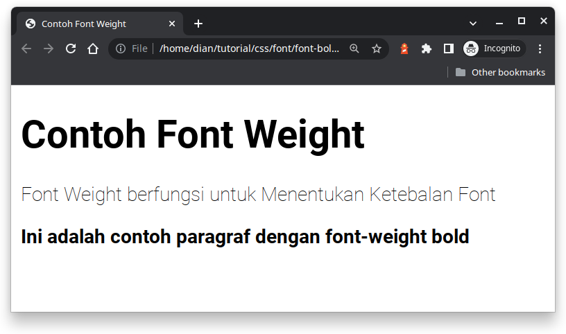Open the zoom magnifier in address bar
The image size is (566, 334).
pyautogui.click(x=354, y=49)
